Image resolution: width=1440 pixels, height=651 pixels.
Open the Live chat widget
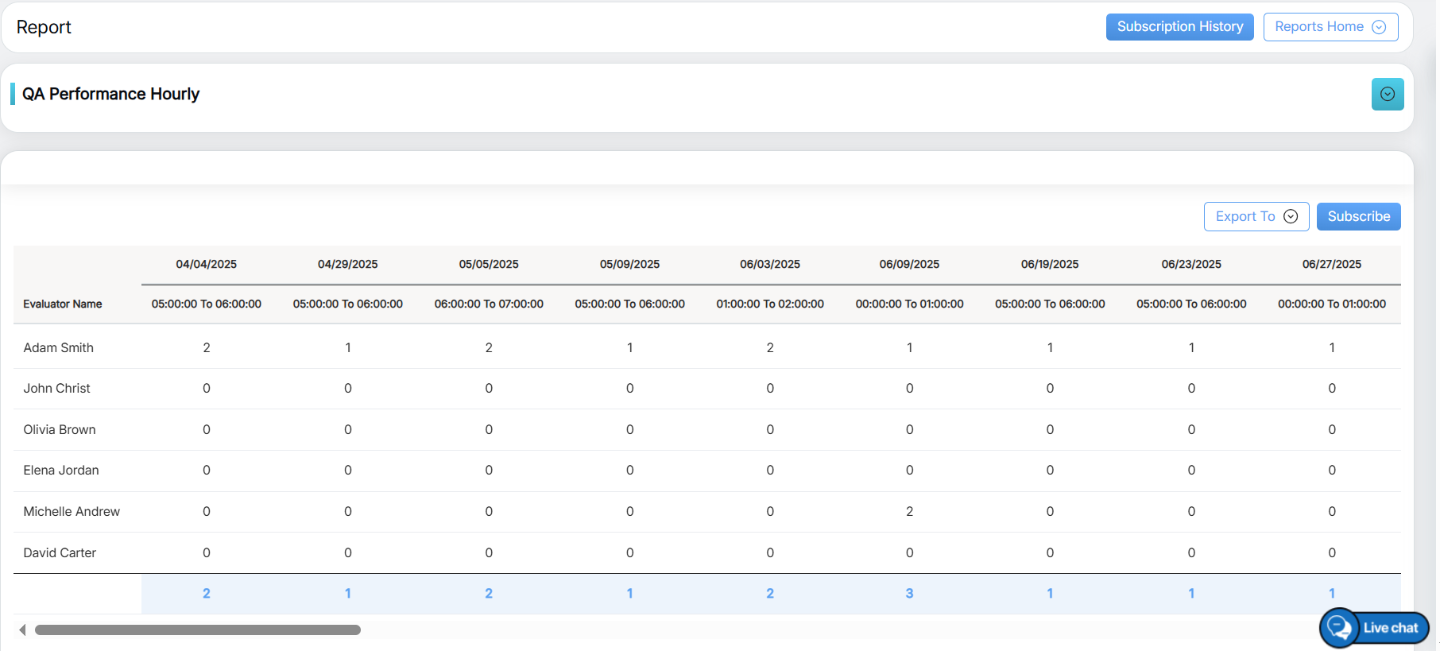pos(1376,628)
